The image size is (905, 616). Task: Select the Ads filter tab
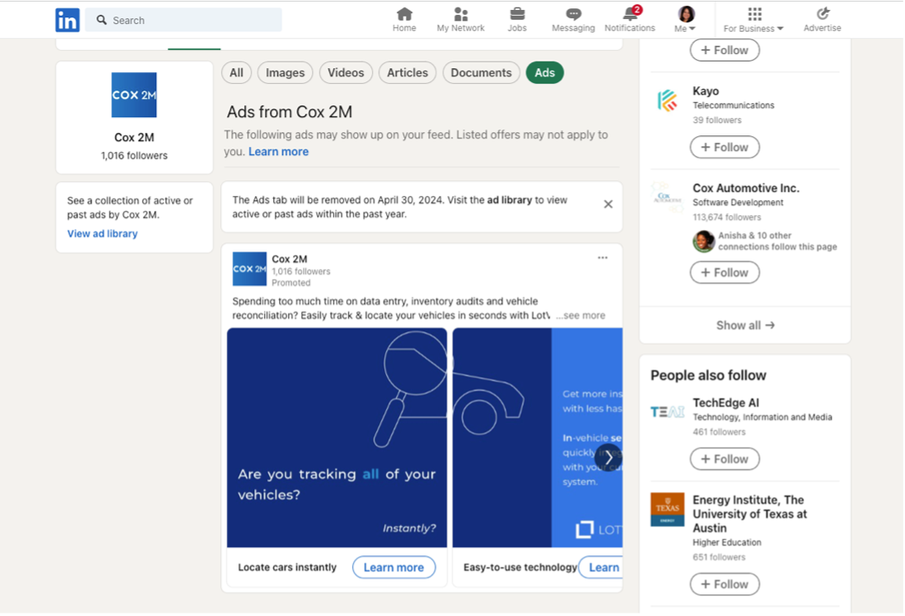click(x=545, y=73)
